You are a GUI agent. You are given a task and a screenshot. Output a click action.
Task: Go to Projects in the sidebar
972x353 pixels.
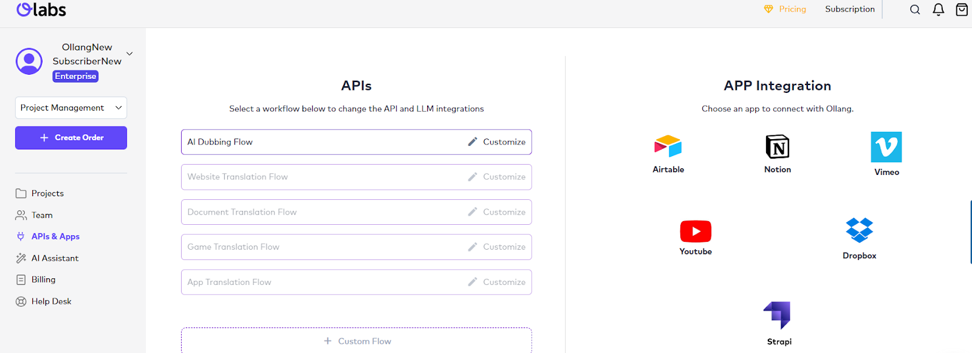click(47, 193)
